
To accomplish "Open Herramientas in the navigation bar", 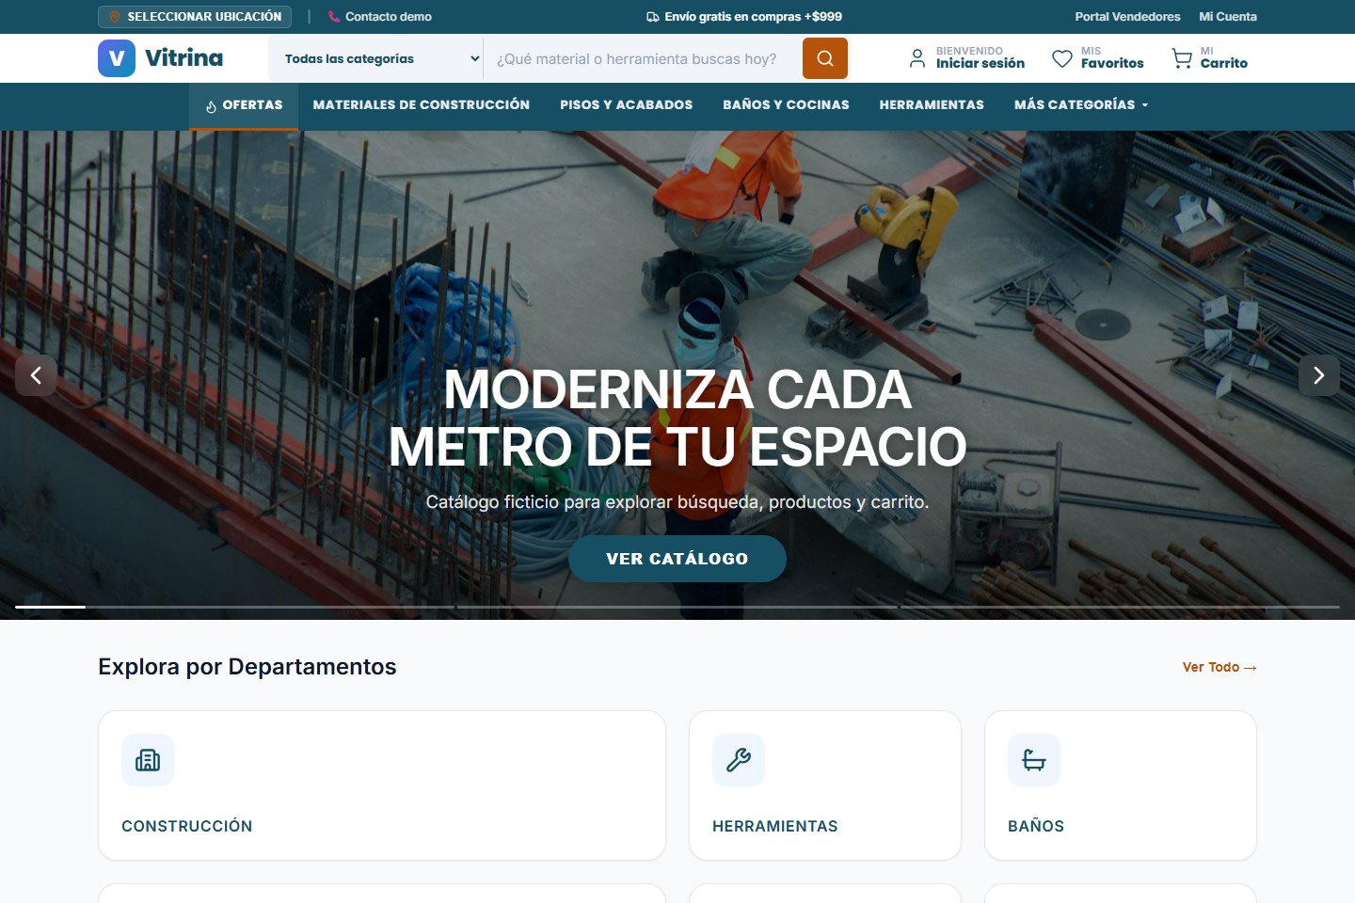I will tap(932, 105).
